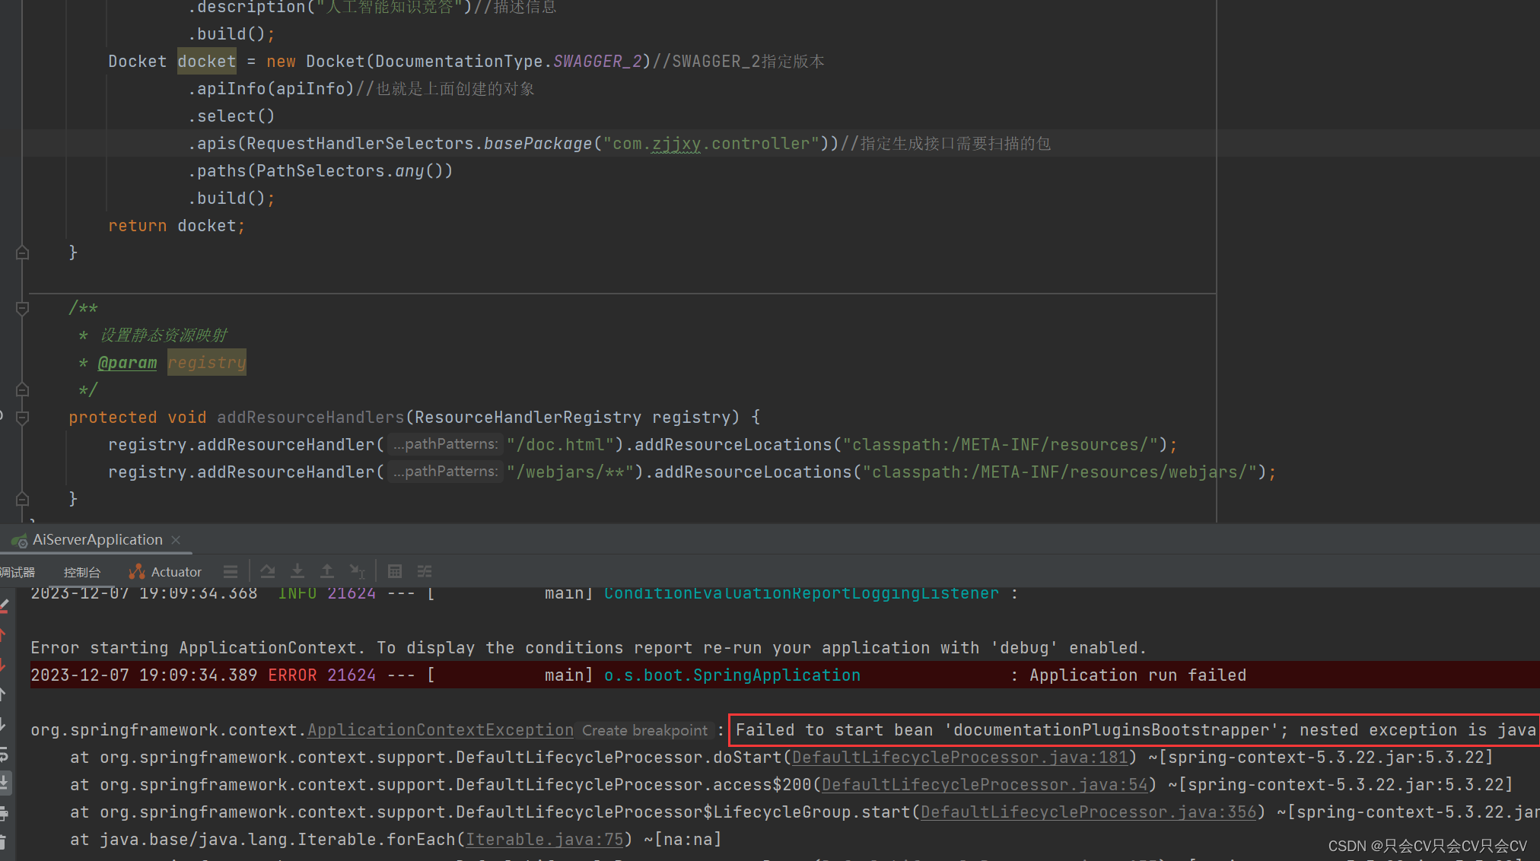This screenshot has height=861, width=1540.
Task: Click the Trace Current Stream Chain icon
Action: (425, 571)
